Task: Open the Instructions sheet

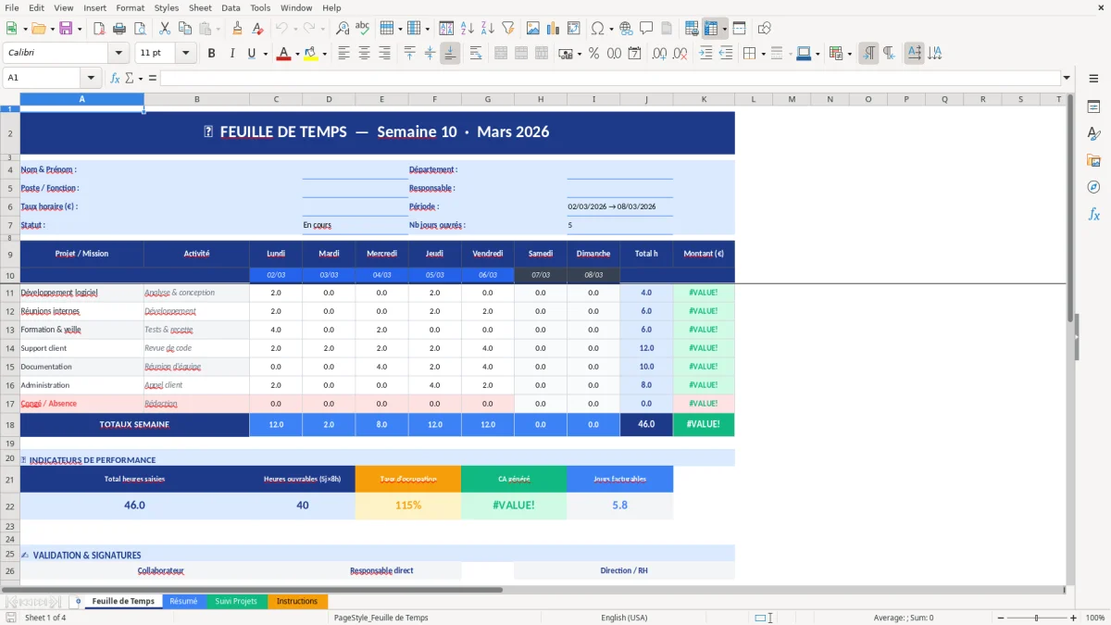Action: pos(297,601)
